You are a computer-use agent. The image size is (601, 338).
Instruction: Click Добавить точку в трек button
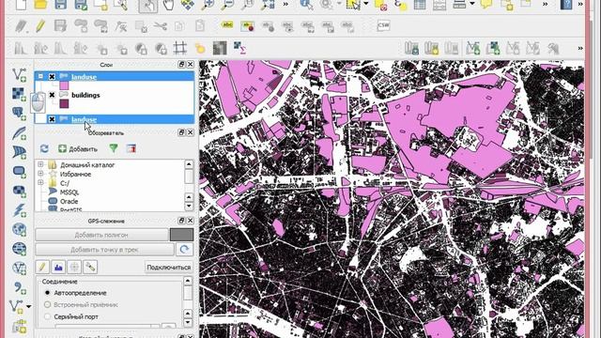pyautogui.click(x=104, y=250)
